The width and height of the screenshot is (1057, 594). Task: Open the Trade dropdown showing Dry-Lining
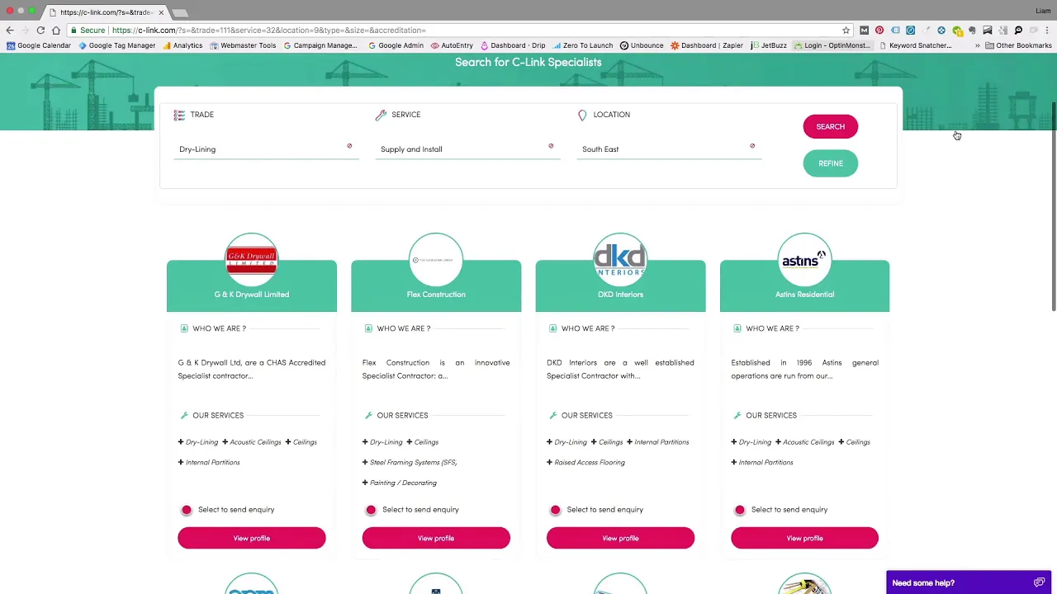coord(266,149)
